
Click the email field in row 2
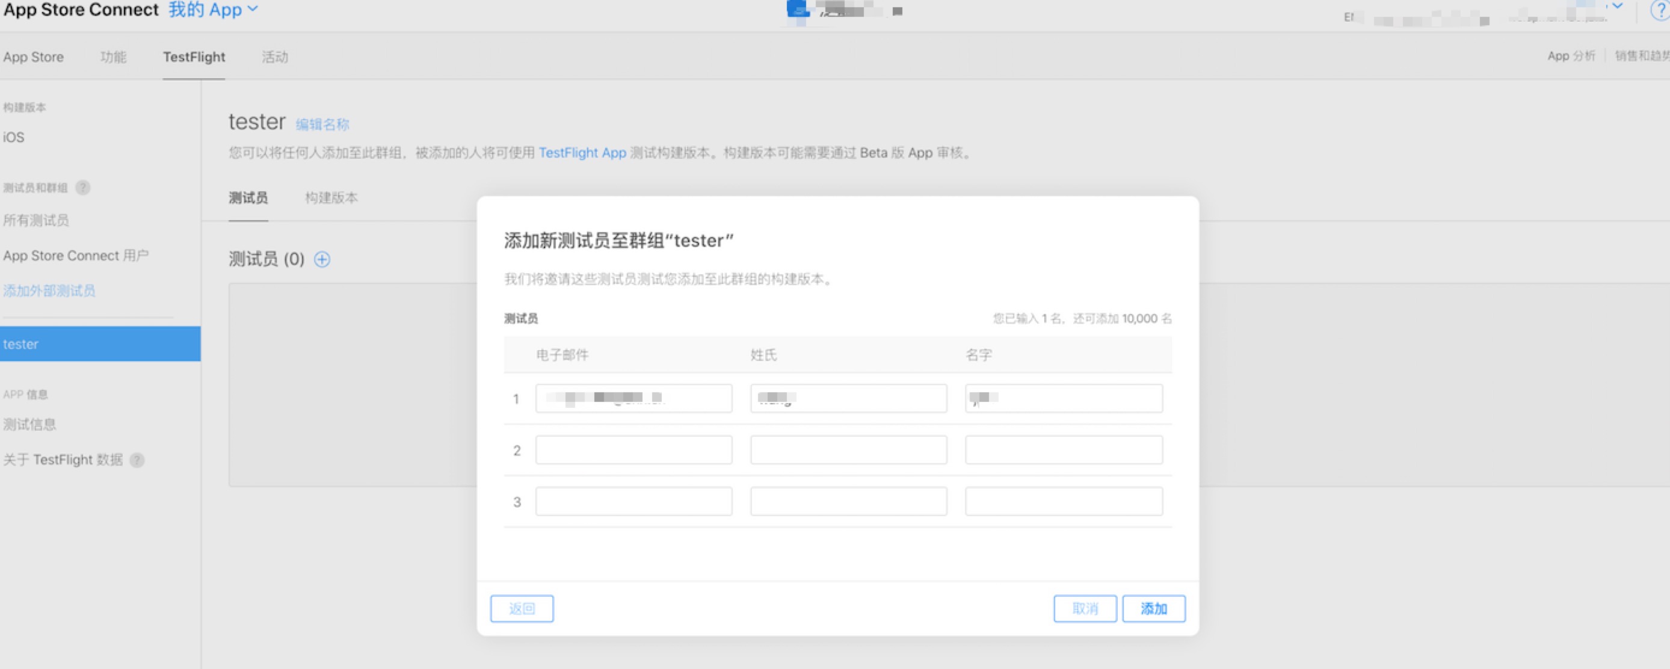[x=633, y=450]
